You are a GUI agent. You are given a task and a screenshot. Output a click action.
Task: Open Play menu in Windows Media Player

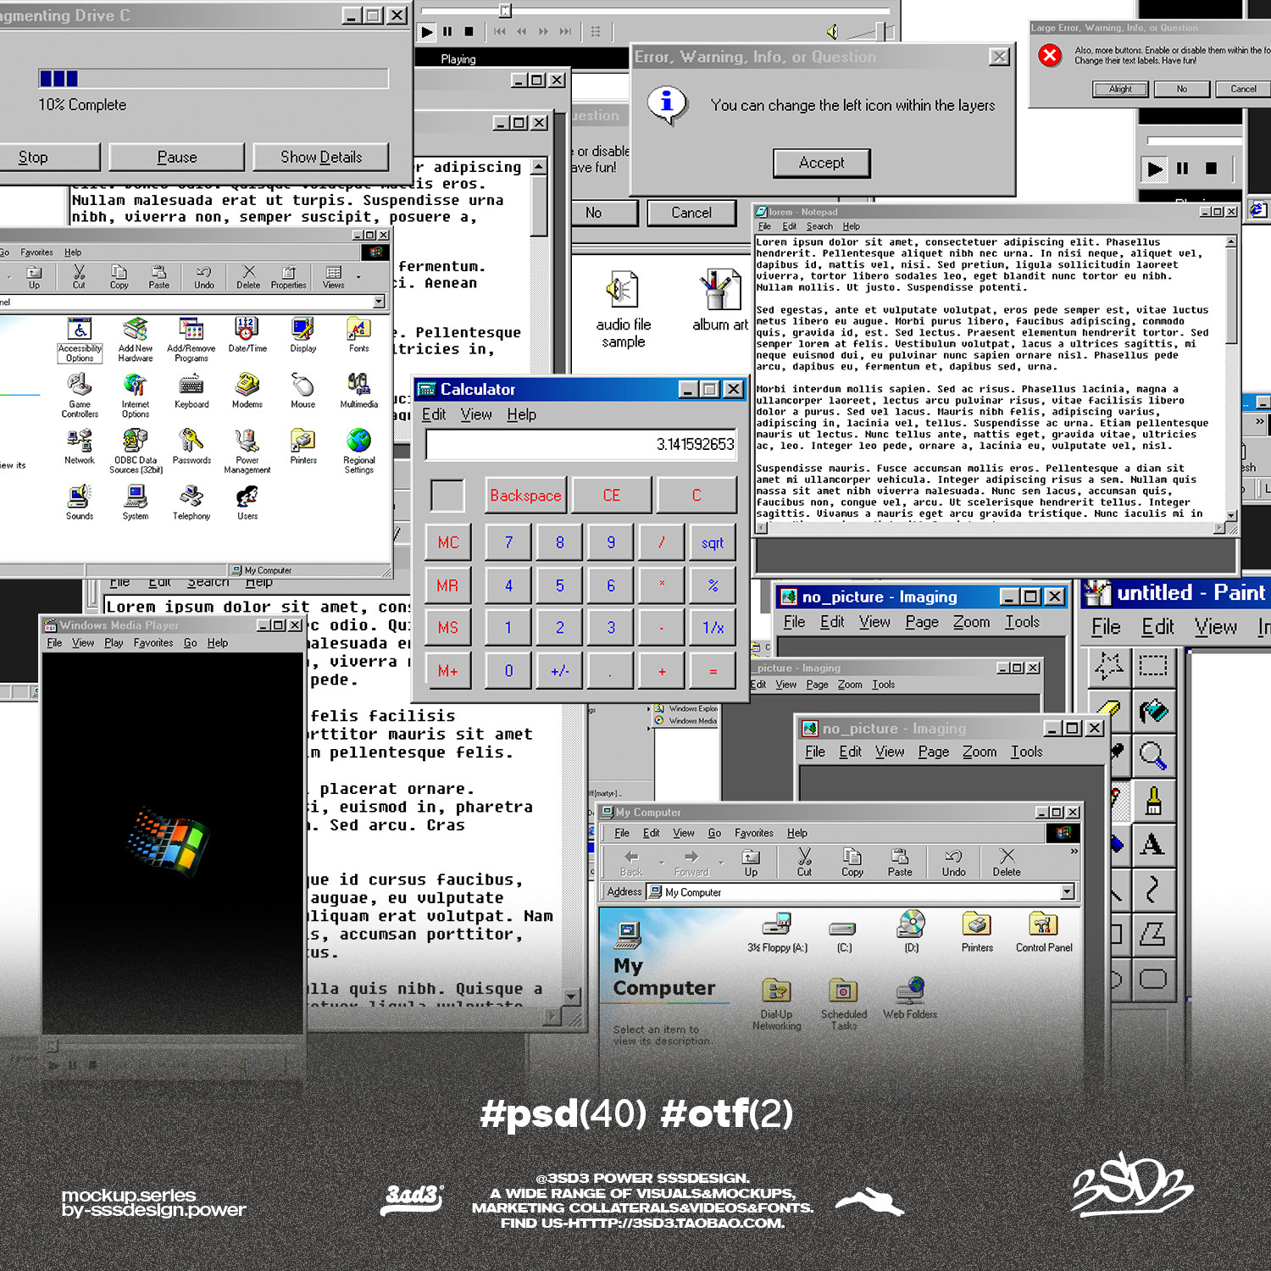point(114,643)
